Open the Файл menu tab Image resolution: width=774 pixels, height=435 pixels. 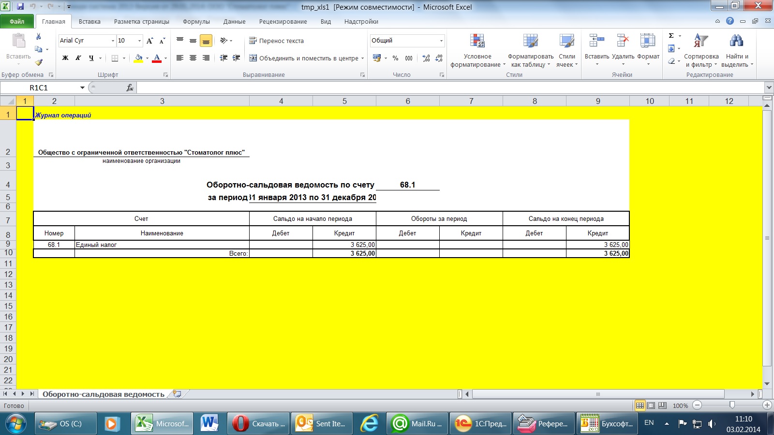pyautogui.click(x=17, y=21)
